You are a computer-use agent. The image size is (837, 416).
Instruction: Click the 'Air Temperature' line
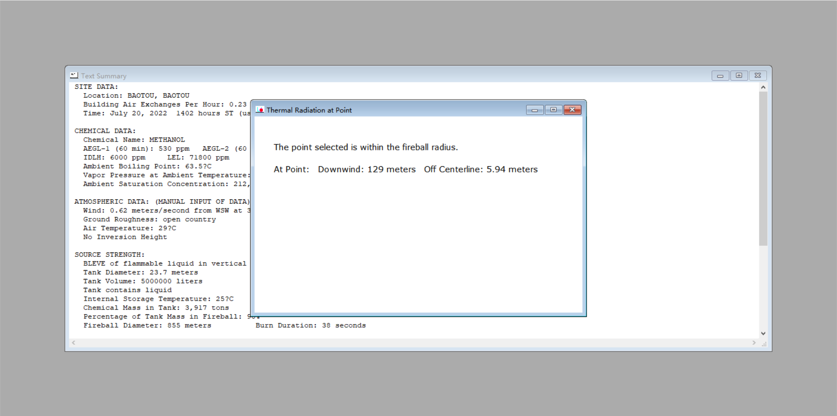(129, 228)
